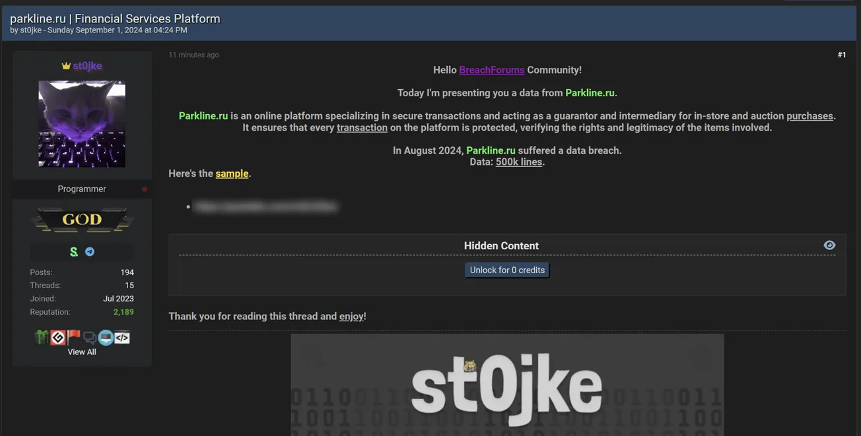Click the chat bubbles award badge
Image resolution: width=861 pixels, height=436 pixels.
[89, 338]
